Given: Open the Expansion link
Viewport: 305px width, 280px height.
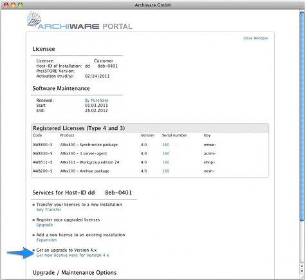Looking at the screenshot, I should pyautogui.click(x=46, y=240).
